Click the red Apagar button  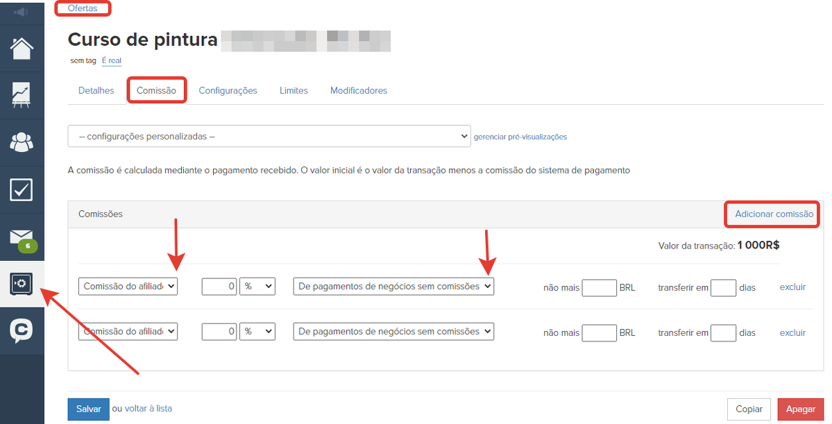coord(800,409)
